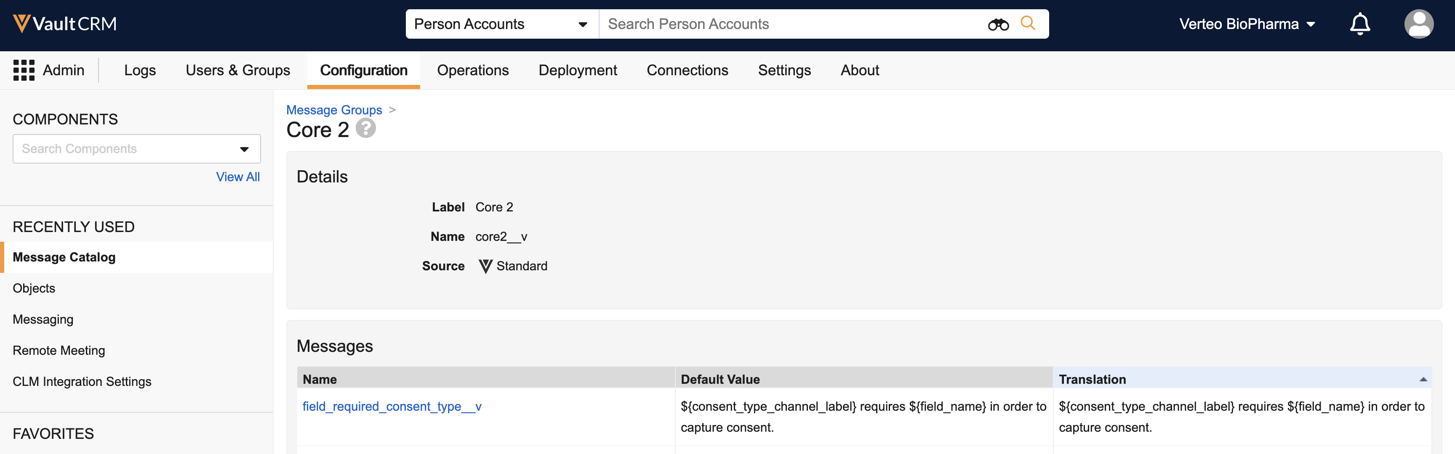Focus the Search Person Accounts field
This screenshot has height=454, width=1455.
pos(791,24)
